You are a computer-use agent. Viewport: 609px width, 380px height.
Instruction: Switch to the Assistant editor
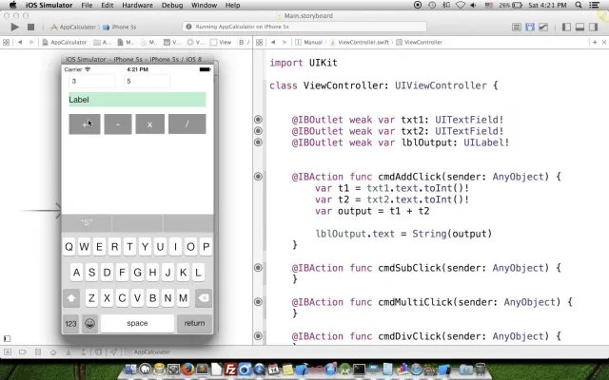[x=530, y=27]
